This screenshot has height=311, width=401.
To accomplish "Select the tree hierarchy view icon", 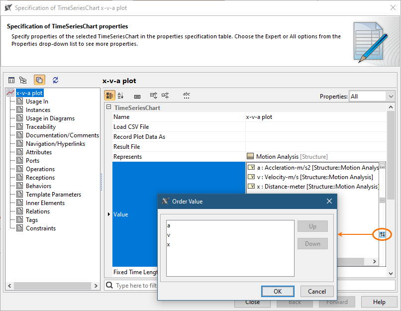I will (23, 80).
